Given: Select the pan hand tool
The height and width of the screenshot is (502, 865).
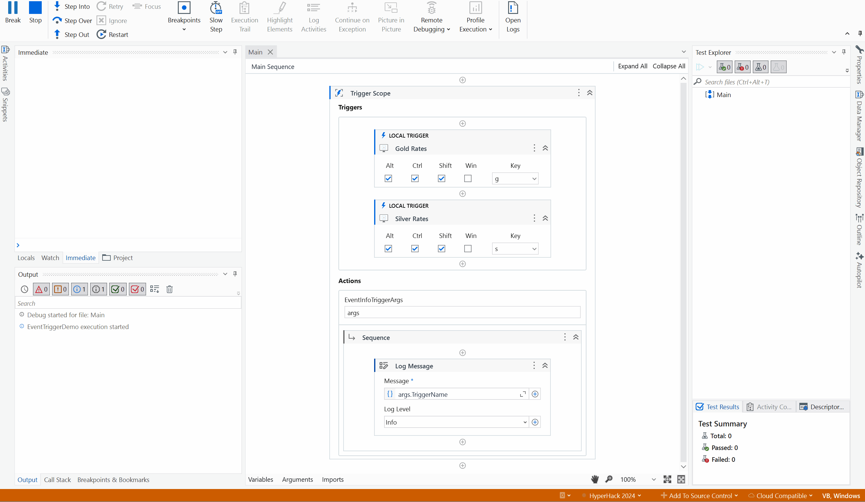Looking at the screenshot, I should [x=595, y=479].
